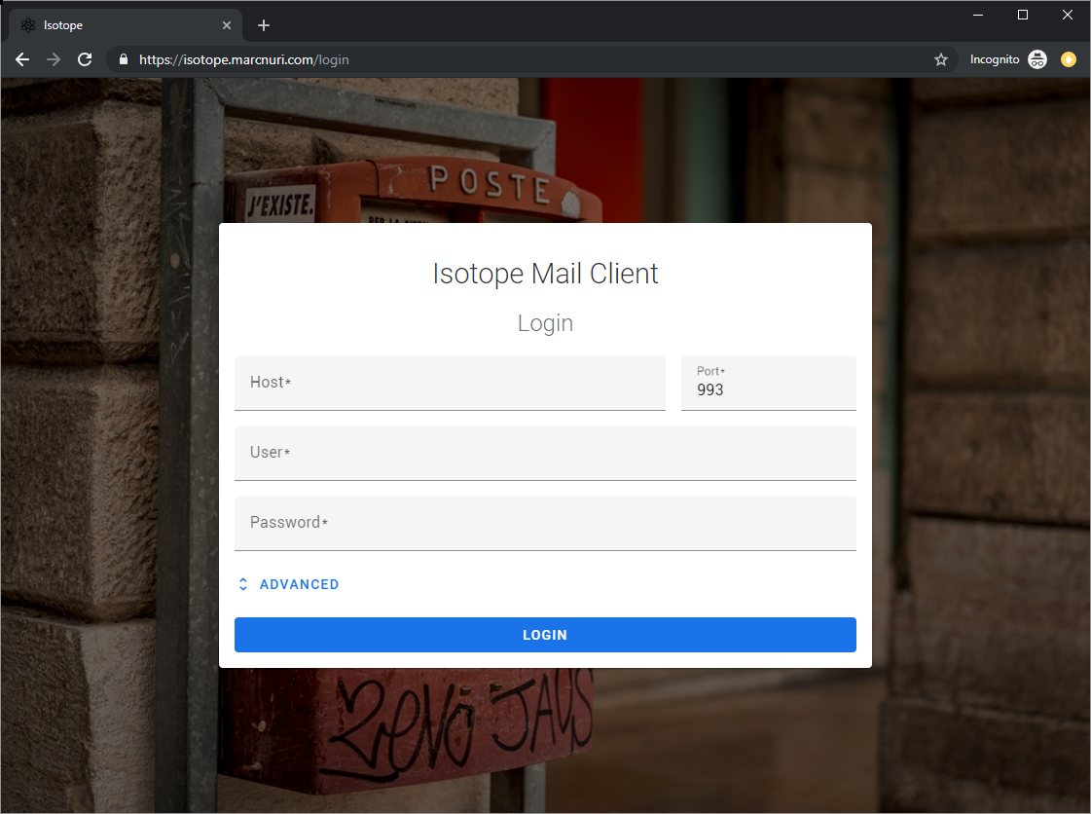Switch to the Isotope browser tab
The width and height of the screenshot is (1091, 814).
coord(117,24)
